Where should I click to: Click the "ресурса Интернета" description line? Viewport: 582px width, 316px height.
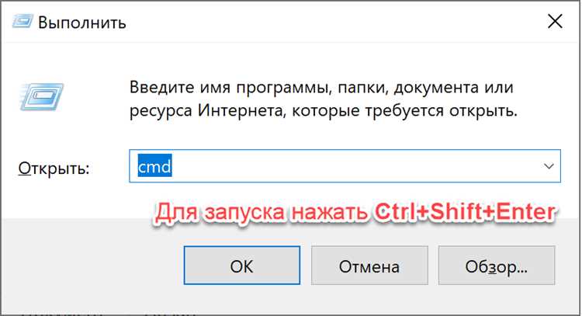coord(323,111)
